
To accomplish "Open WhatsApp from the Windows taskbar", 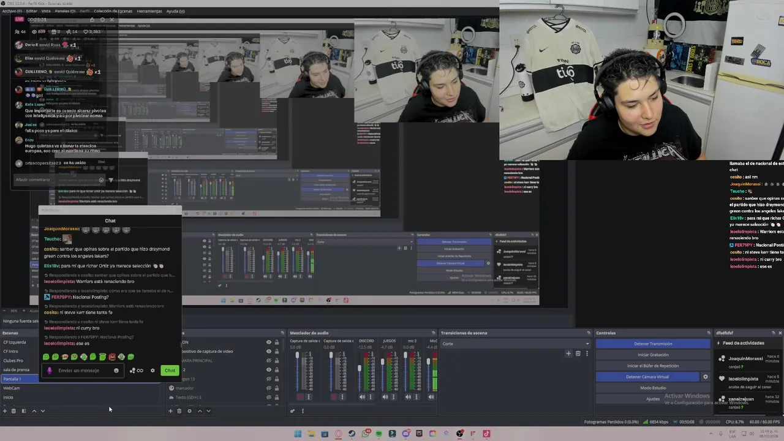I will [x=366, y=434].
